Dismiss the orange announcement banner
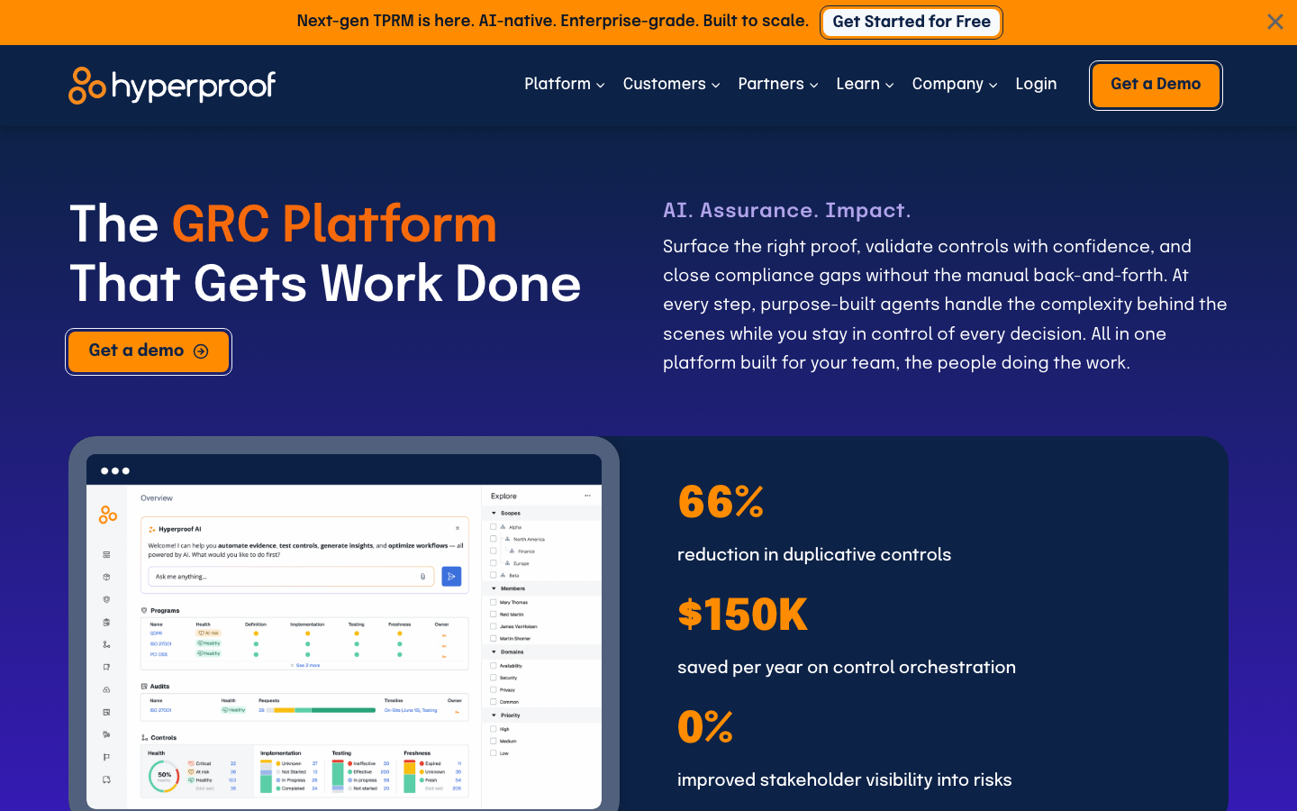1297x811 pixels. [1274, 22]
